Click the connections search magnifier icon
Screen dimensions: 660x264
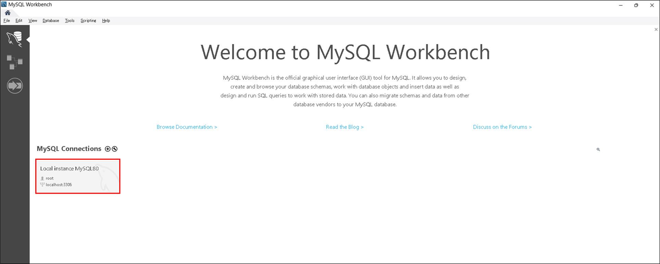(x=598, y=150)
